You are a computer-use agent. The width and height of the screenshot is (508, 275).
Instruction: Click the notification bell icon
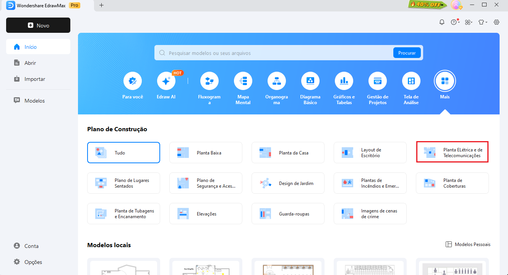[442, 22]
